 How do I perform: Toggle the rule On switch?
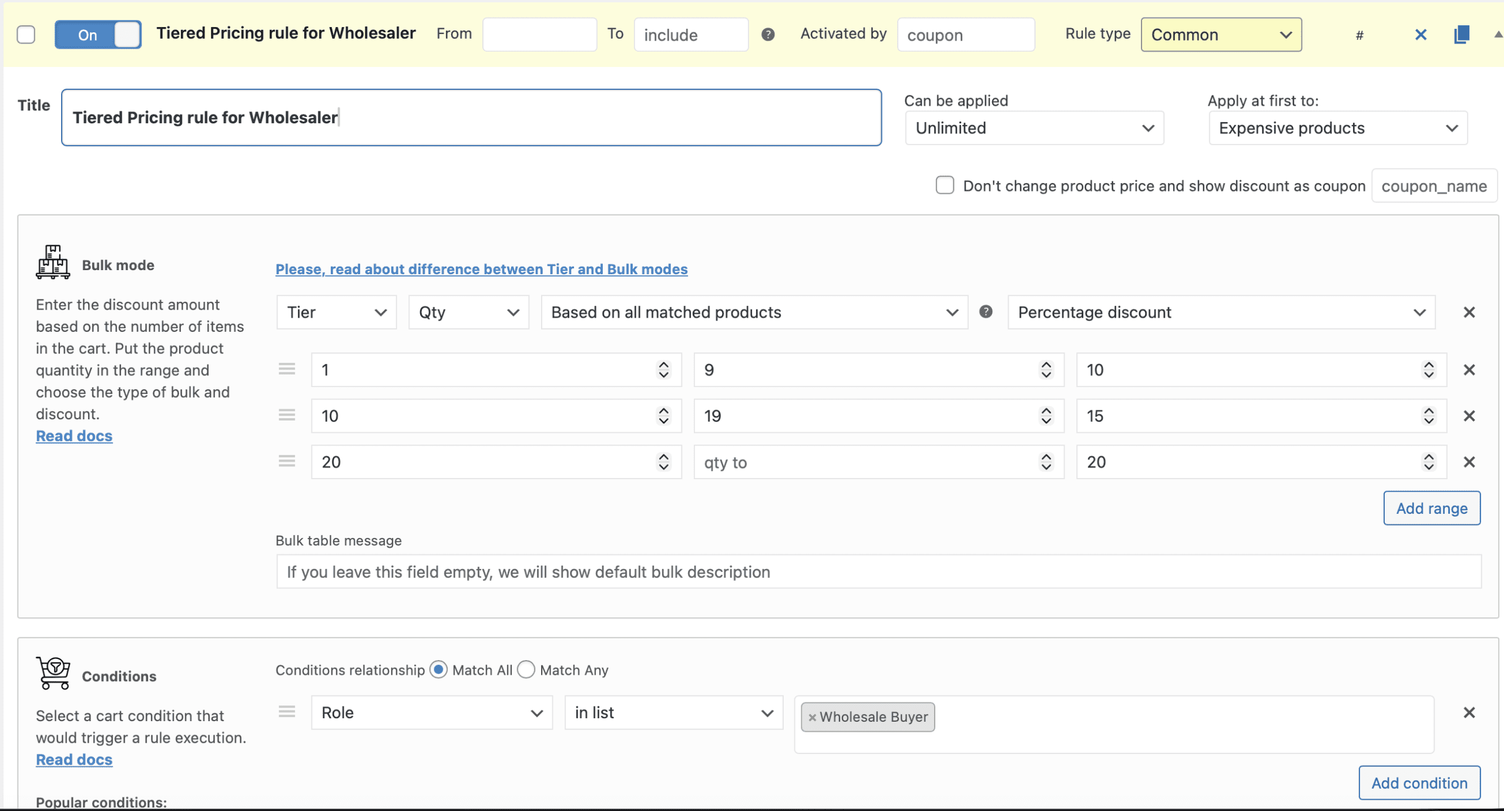pos(98,35)
